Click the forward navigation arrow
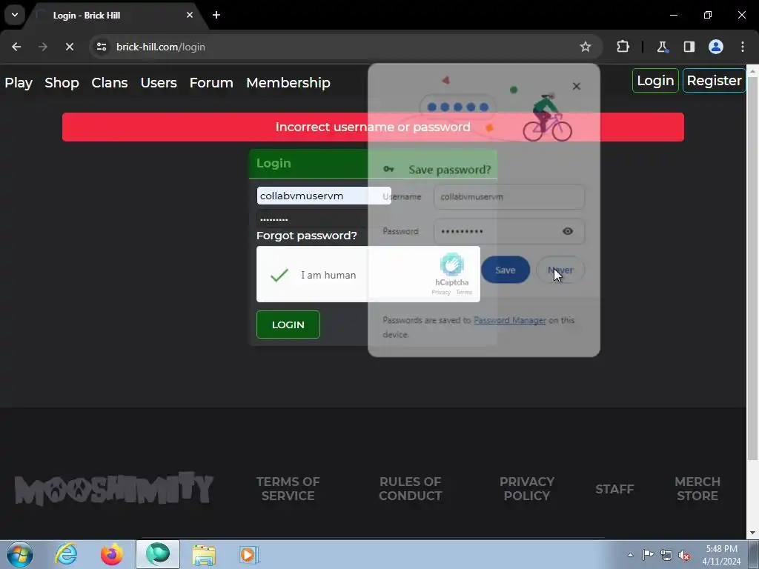 point(43,47)
